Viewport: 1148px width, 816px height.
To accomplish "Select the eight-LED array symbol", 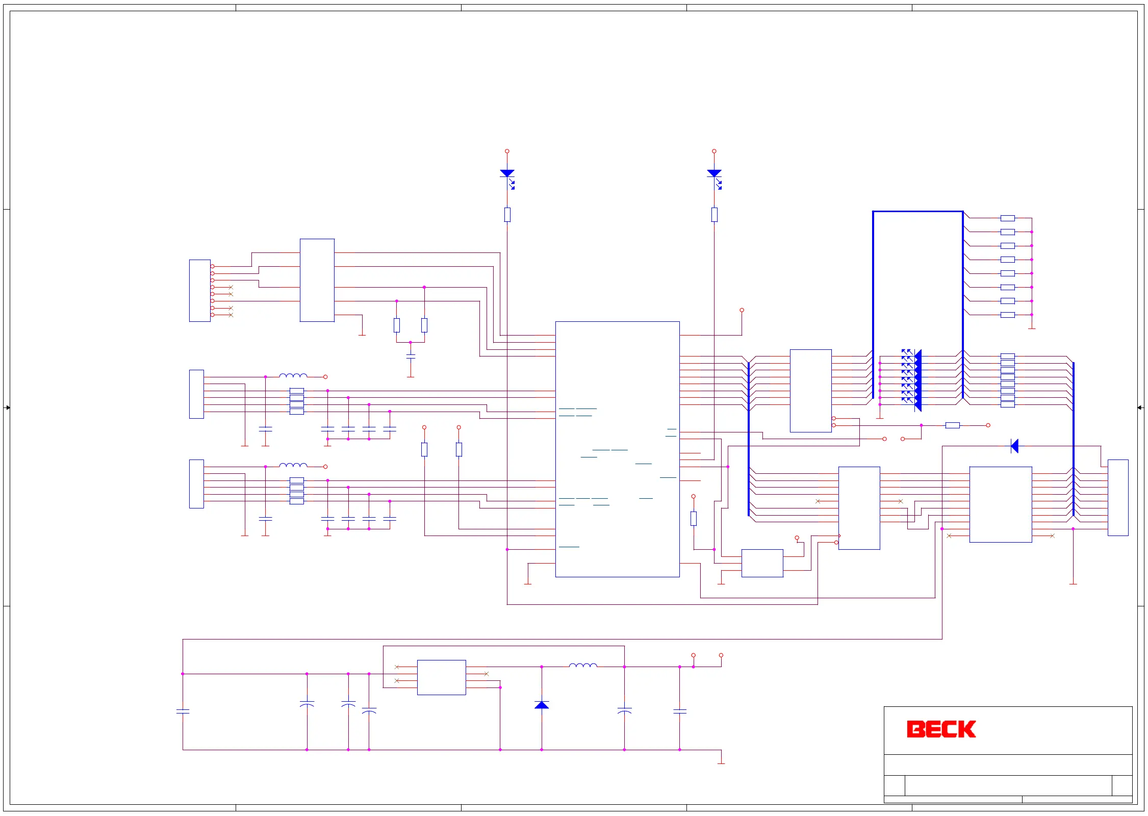I will click(x=911, y=380).
